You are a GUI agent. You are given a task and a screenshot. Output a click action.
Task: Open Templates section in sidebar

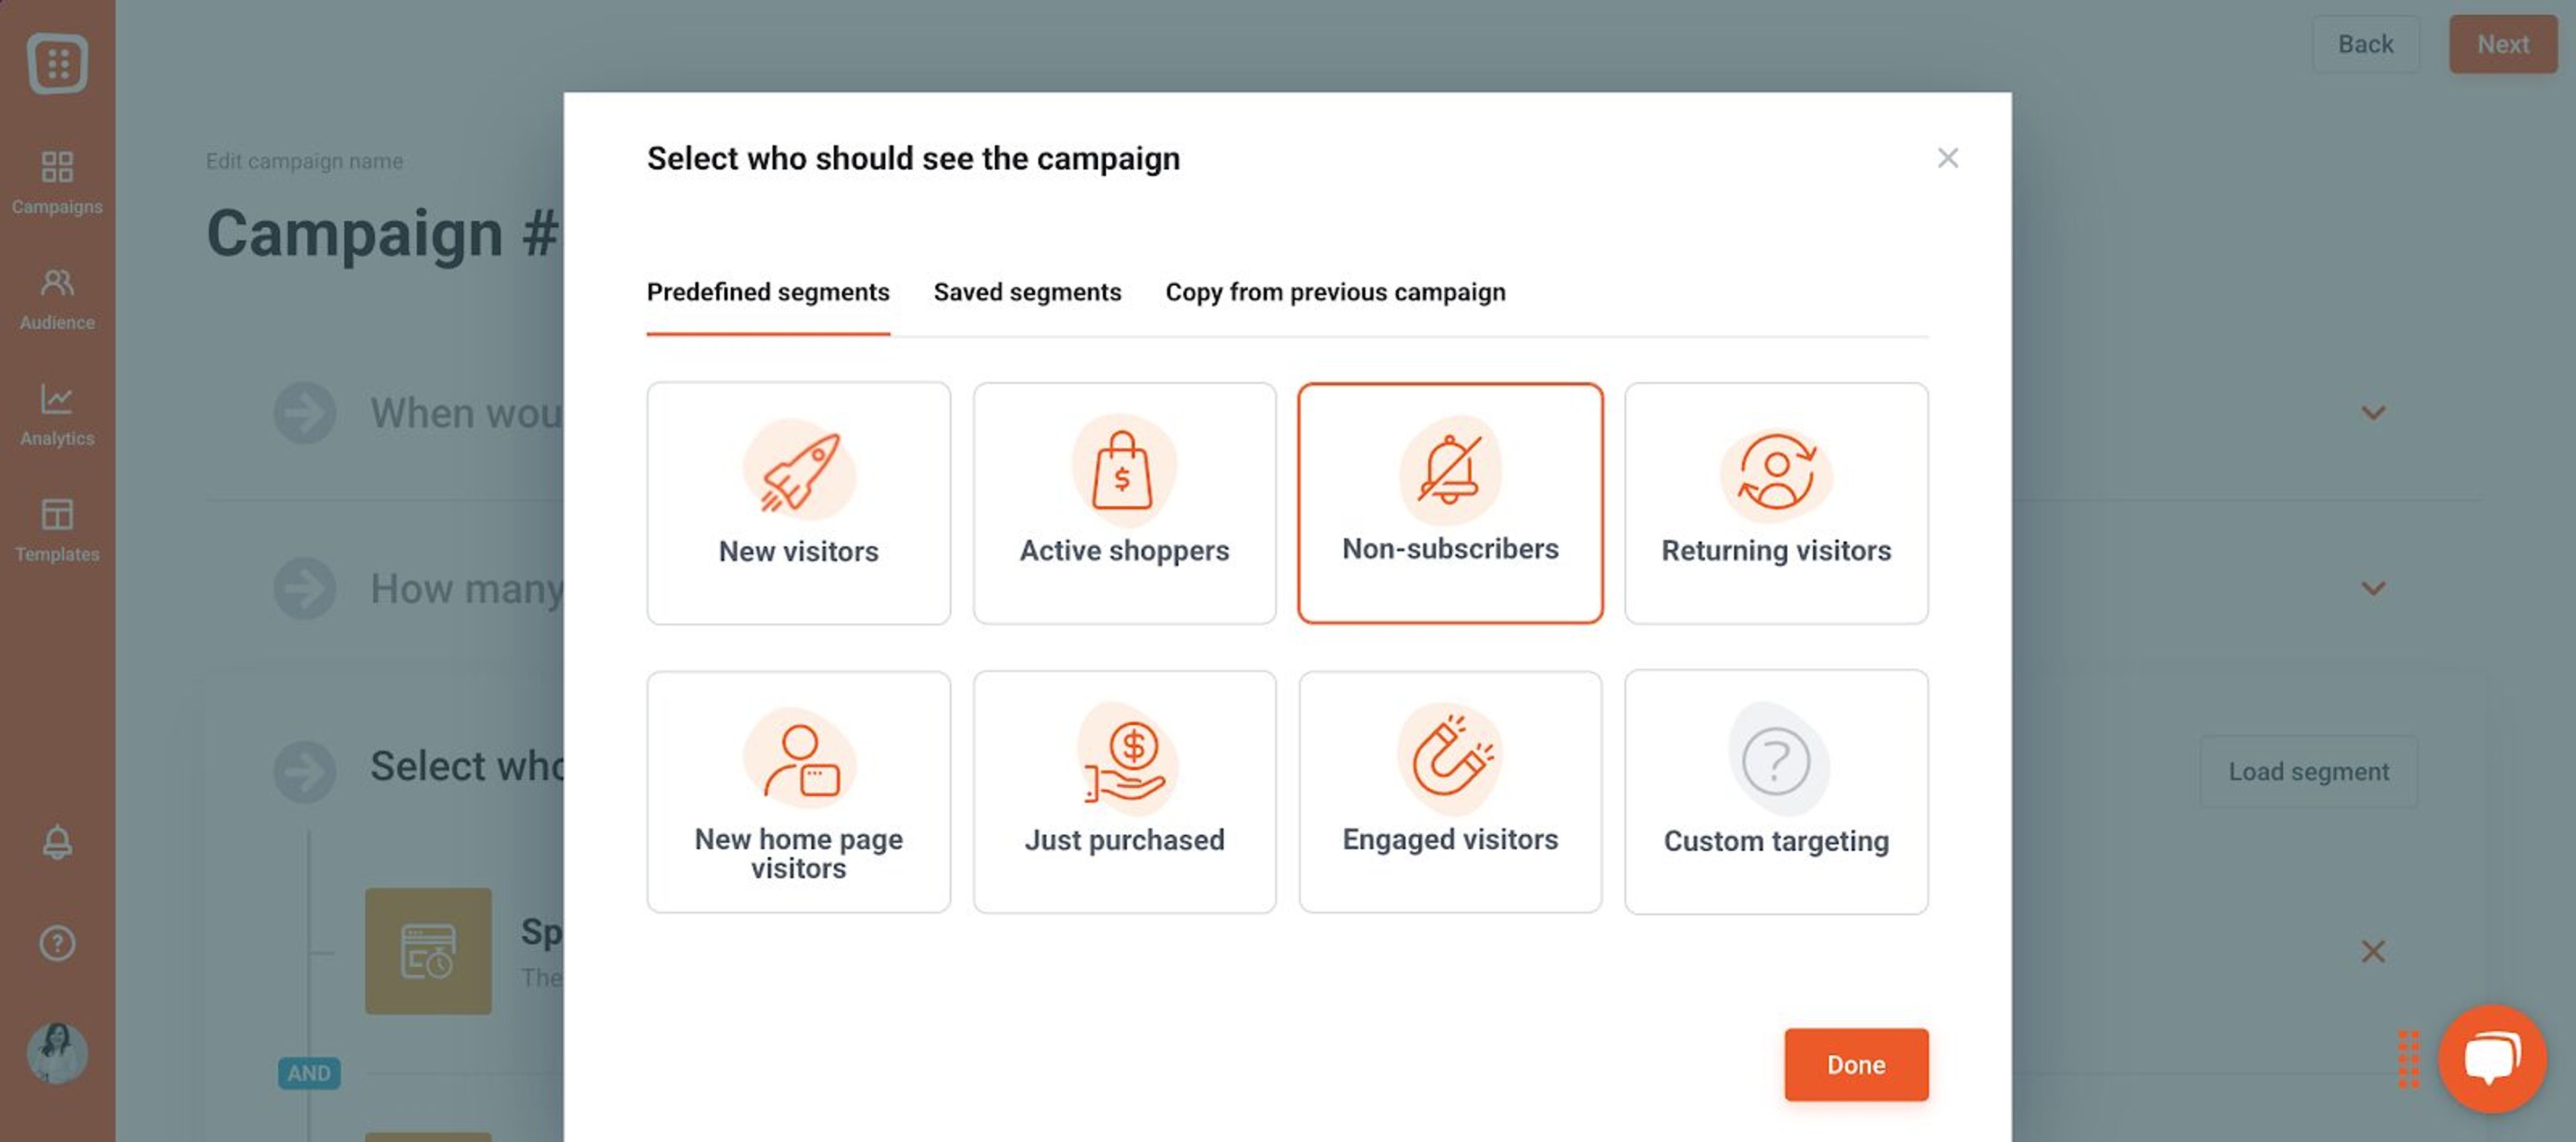57,531
